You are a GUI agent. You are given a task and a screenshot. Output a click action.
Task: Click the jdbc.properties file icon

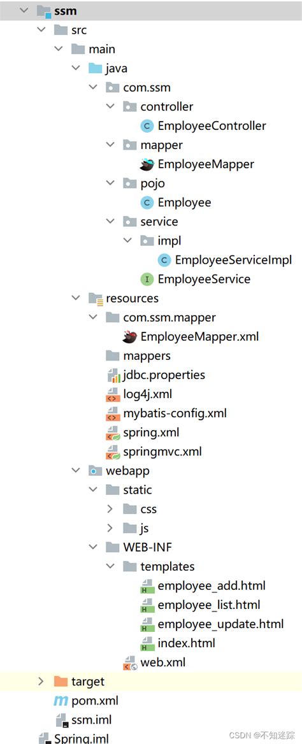[x=113, y=375]
